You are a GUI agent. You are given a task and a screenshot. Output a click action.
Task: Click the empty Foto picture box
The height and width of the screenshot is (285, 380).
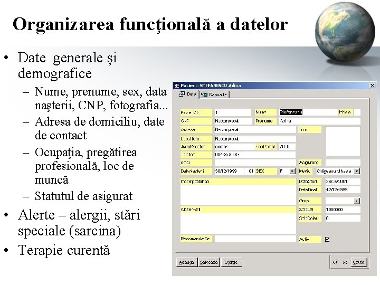pyautogui.click(x=343, y=141)
